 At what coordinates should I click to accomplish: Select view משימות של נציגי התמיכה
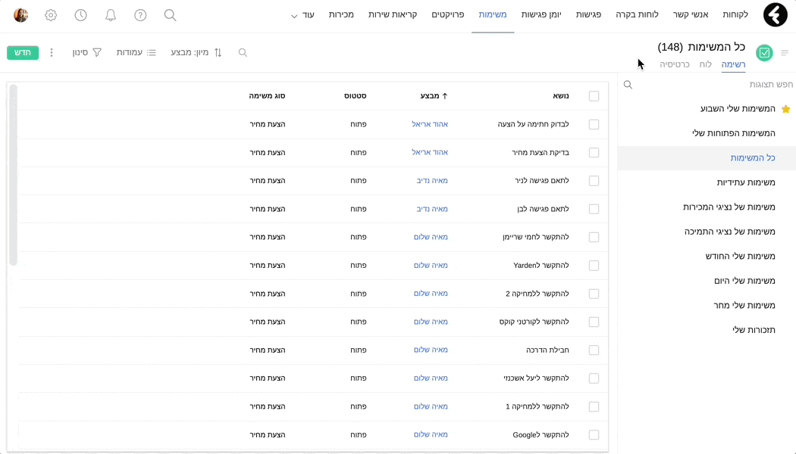tap(729, 232)
